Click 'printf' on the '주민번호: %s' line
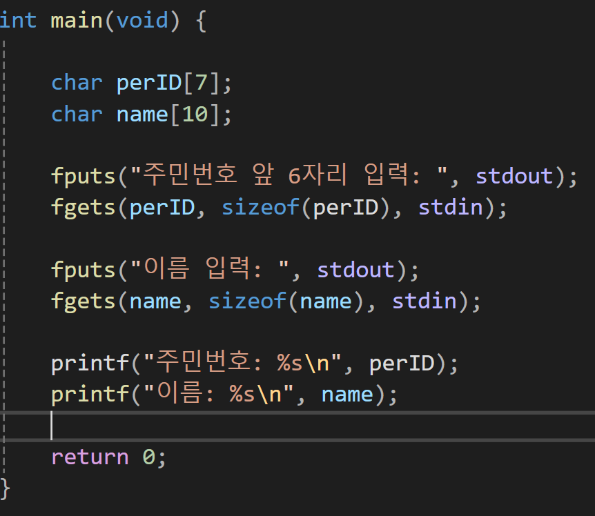The image size is (595, 516). pyautogui.click(x=90, y=364)
